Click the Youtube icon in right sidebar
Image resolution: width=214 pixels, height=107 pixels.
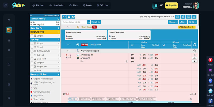[210, 60]
